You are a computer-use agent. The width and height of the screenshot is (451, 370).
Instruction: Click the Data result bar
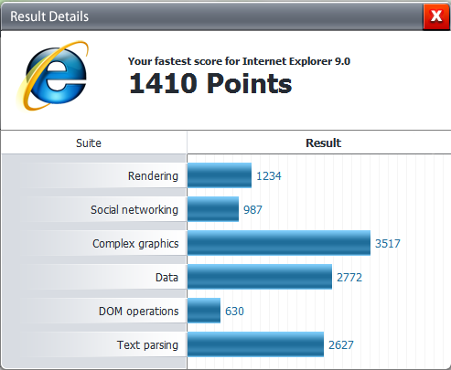point(260,277)
